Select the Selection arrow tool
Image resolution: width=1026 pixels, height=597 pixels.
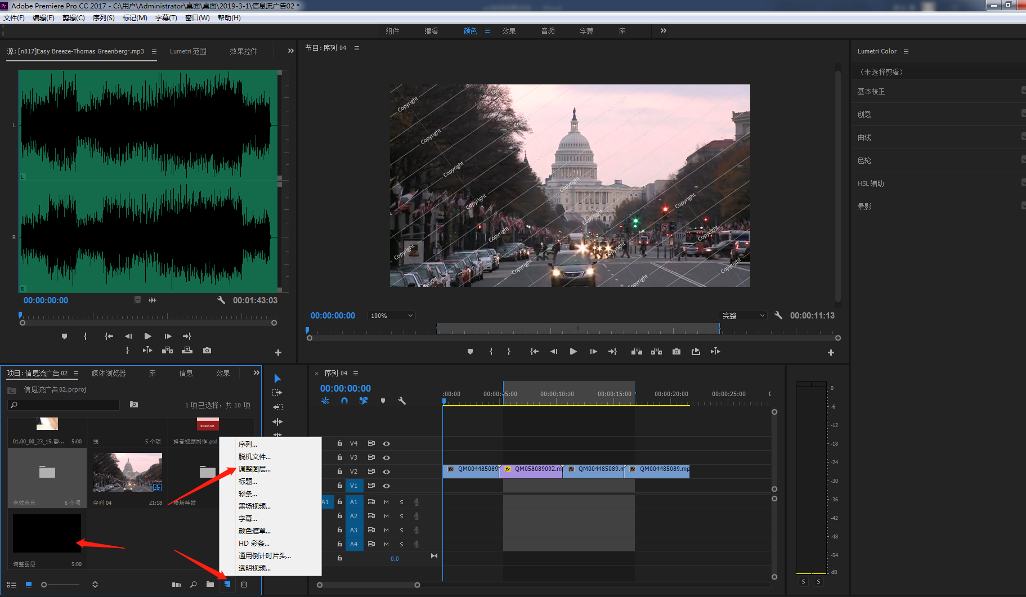(x=277, y=379)
